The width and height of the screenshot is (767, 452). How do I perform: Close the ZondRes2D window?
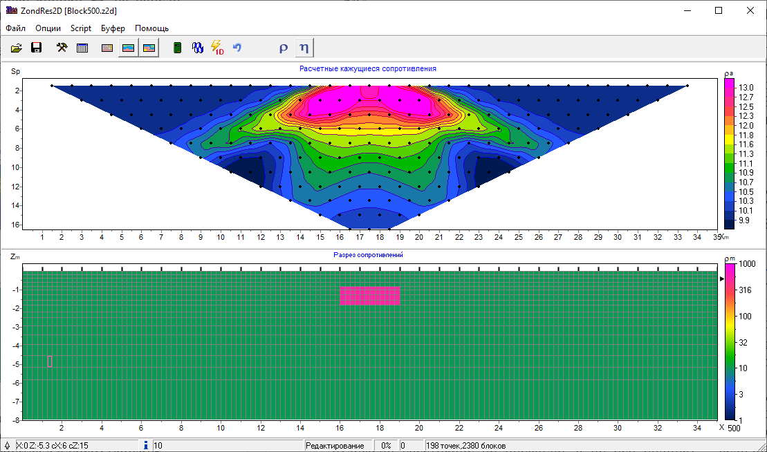(750, 10)
